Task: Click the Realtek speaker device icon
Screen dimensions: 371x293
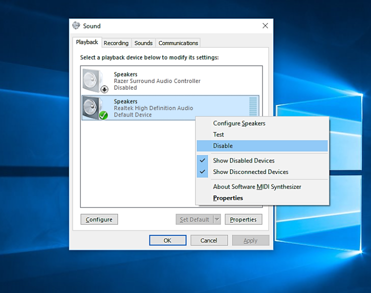Action: (x=92, y=107)
